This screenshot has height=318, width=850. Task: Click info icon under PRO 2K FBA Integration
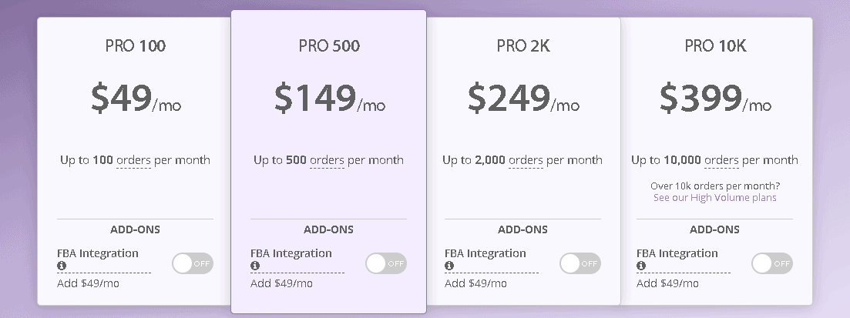(449, 266)
